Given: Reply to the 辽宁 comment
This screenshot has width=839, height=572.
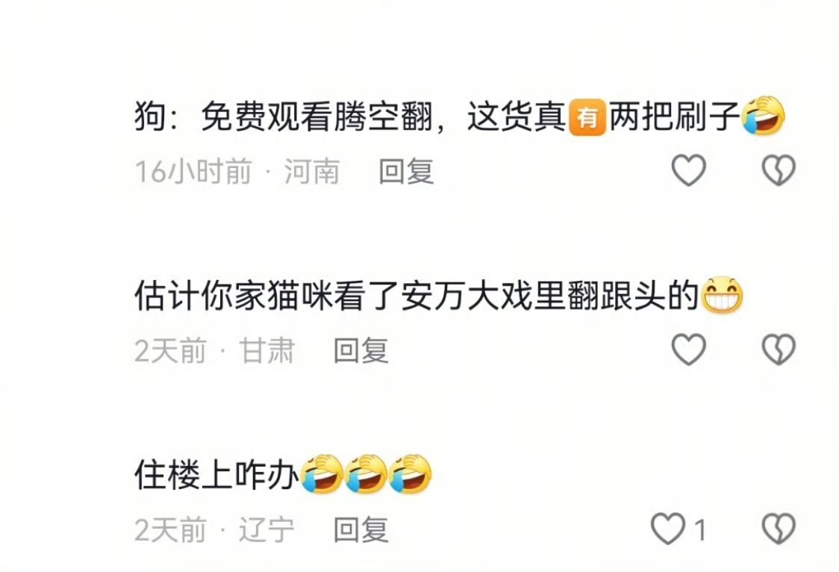Looking at the screenshot, I should pyautogui.click(x=361, y=529).
